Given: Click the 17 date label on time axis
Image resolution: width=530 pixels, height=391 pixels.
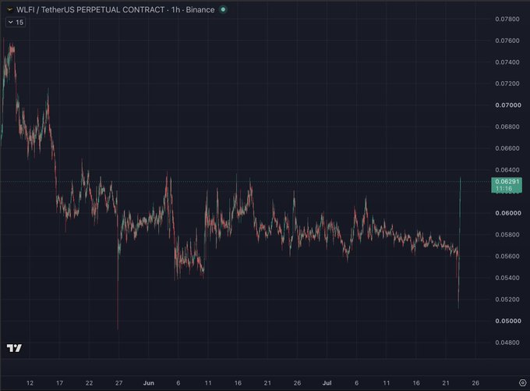Looking at the screenshot, I should (x=59, y=383).
